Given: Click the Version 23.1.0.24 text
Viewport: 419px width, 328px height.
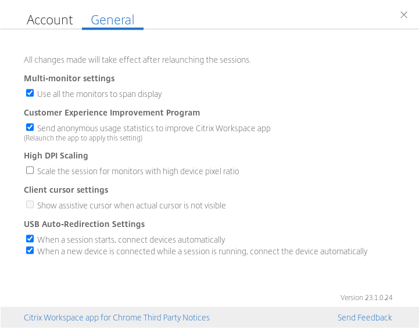Looking at the screenshot, I should click(366, 298).
